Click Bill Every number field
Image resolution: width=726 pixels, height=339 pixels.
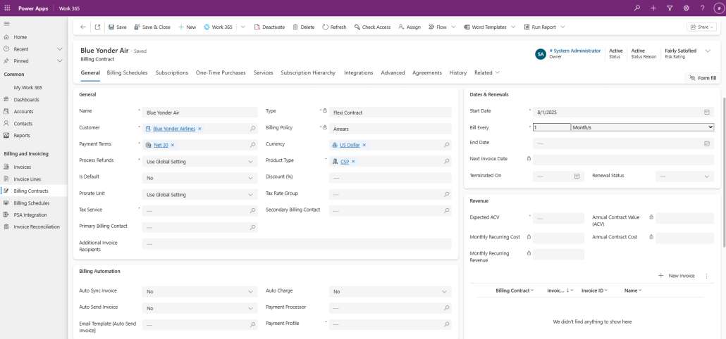552,127
